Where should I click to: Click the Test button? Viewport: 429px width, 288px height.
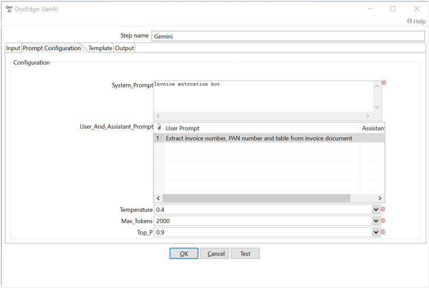pos(245,253)
